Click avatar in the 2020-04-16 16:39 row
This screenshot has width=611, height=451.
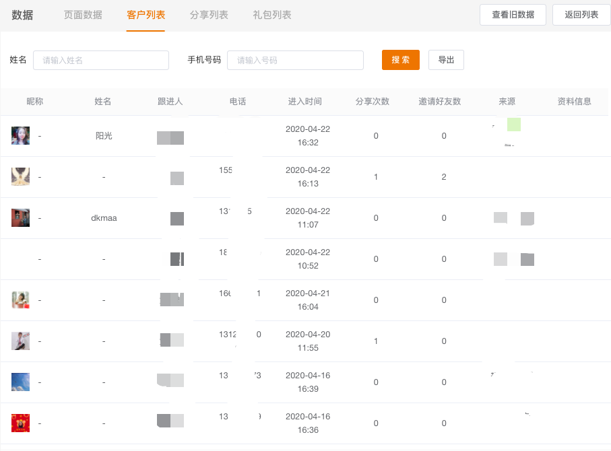click(20, 382)
